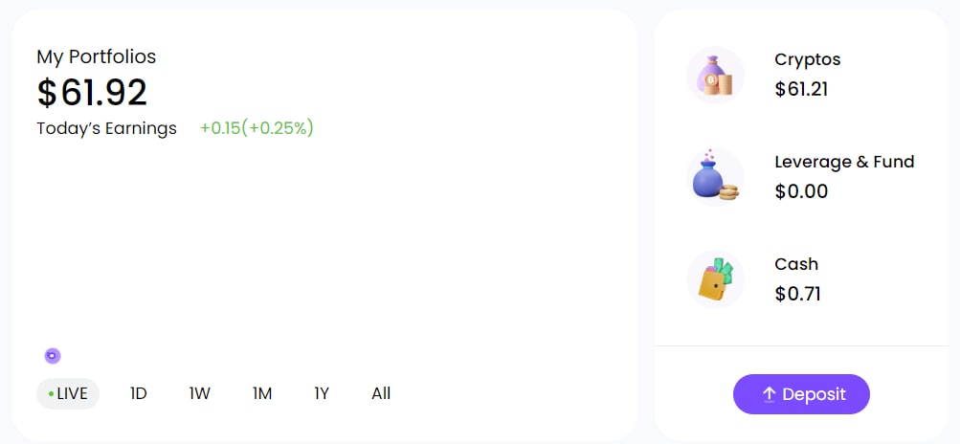Show All time chart range
This screenshot has width=960, height=444.
[x=381, y=393]
